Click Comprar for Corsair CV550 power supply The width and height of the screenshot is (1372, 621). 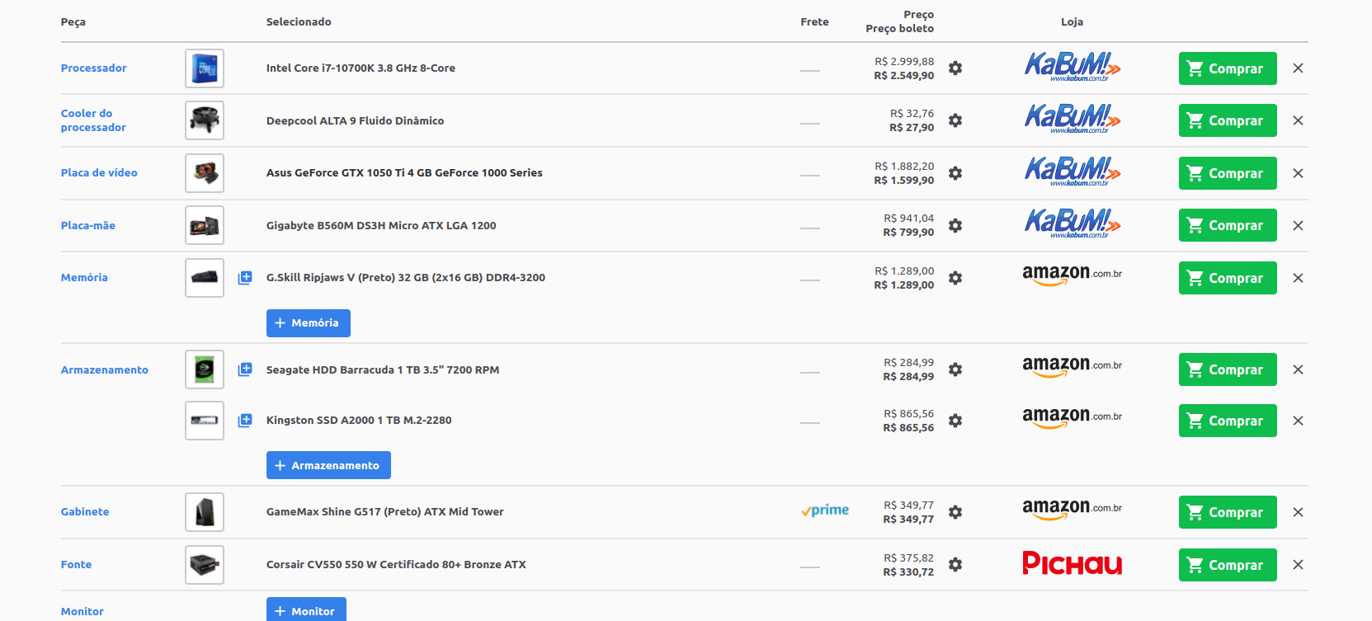(1228, 565)
